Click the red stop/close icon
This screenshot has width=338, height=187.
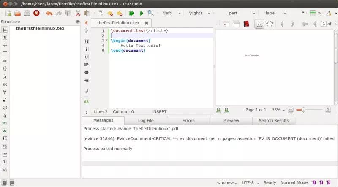(x=36, y=13)
